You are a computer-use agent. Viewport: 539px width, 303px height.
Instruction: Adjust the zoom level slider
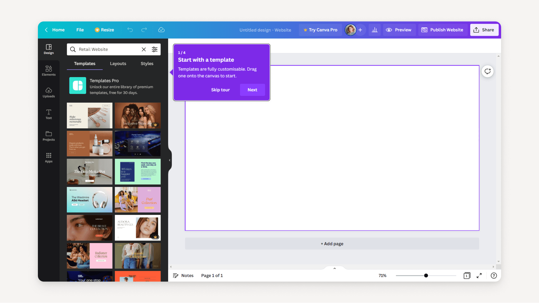point(426,276)
